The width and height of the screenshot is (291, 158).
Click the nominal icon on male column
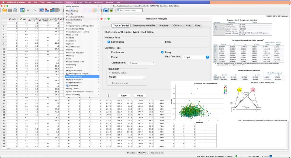point(10,19)
